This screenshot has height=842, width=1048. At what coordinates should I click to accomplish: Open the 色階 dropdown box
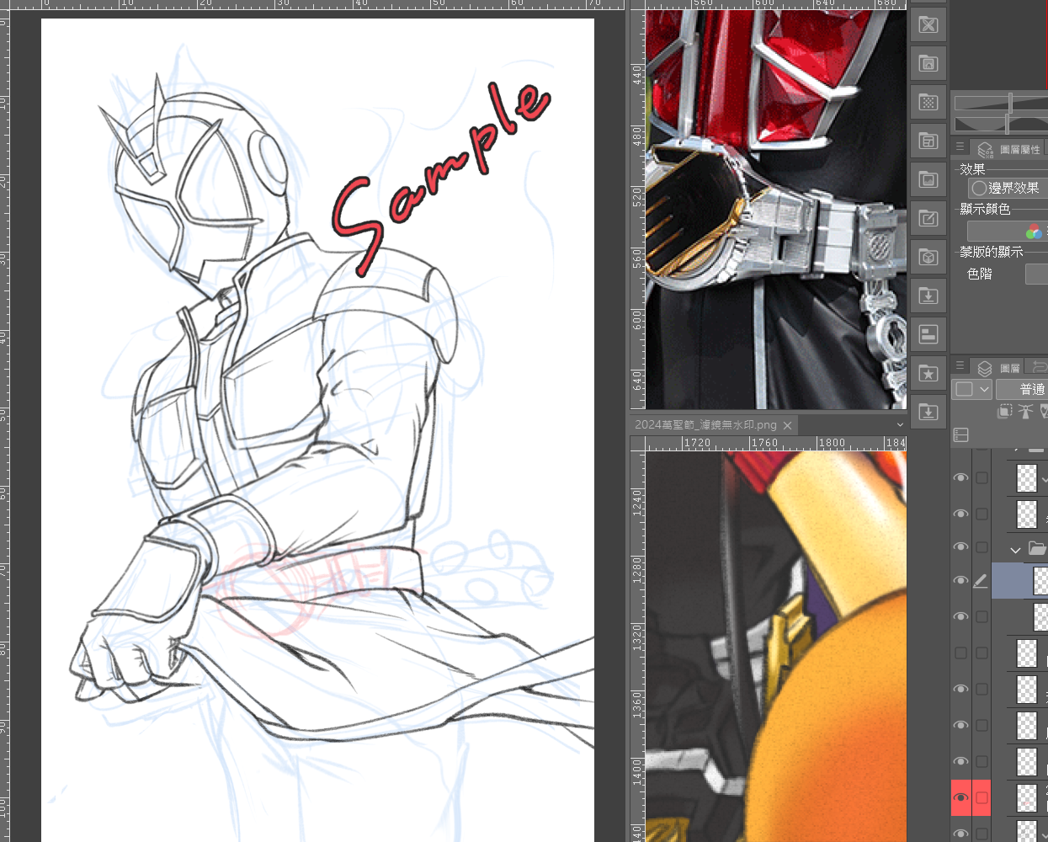pyautogui.click(x=1036, y=274)
